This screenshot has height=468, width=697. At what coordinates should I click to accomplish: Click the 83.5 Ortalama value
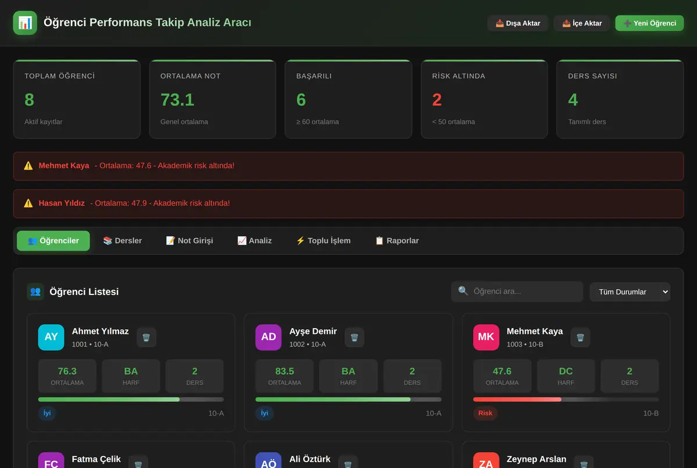pos(285,371)
